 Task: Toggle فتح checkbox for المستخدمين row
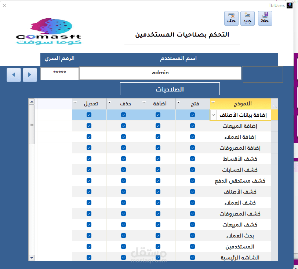192,247
